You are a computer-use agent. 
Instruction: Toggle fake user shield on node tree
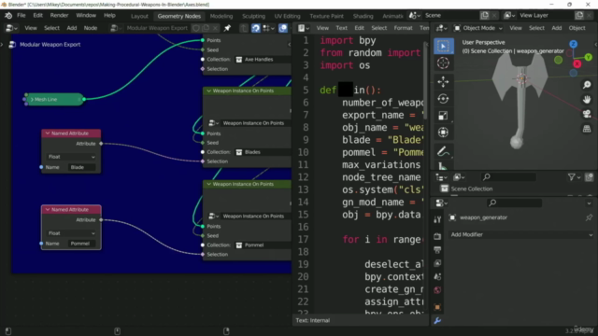point(196,28)
